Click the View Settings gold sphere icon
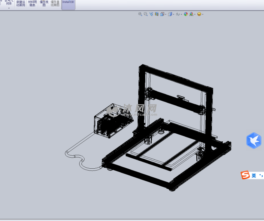Image resolution: width=264 pixels, height=221 pixels. (x=199, y=14)
